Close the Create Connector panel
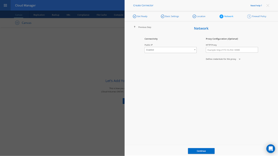 pyautogui.click(x=268, y=5)
